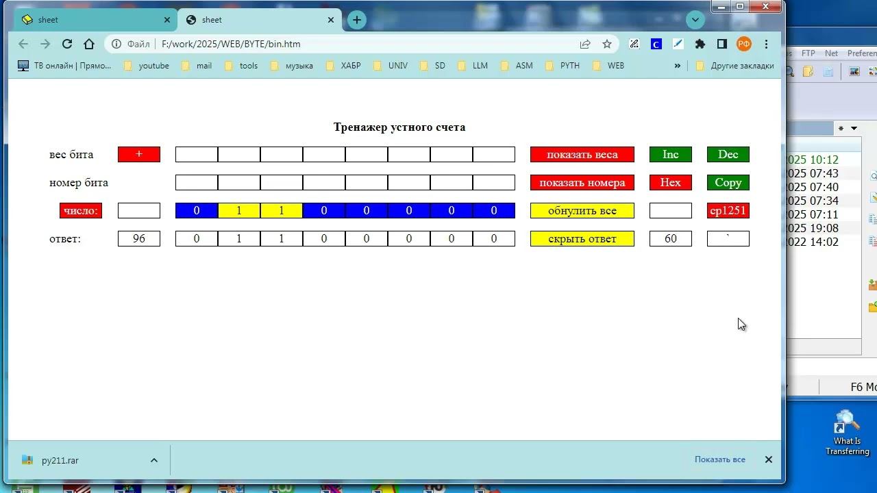This screenshot has width=877, height=493.
Task: Open the browser home page icon
Action: click(89, 44)
